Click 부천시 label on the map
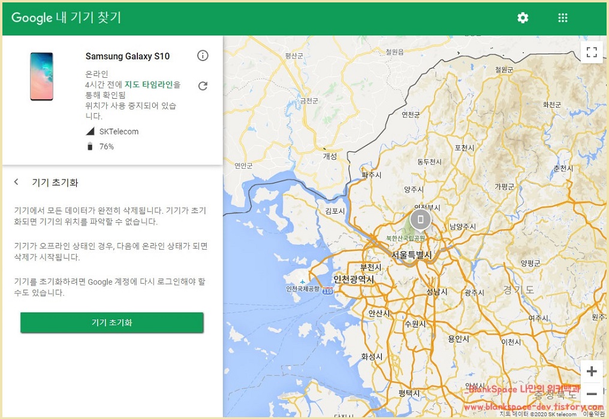Viewport: 609px width, 419px height. coord(370,268)
